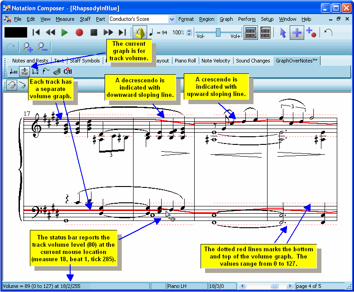
Task: Rewind to the beginning of song
Action: (x=36, y=33)
